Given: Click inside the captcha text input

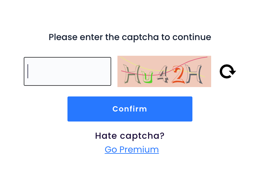Looking at the screenshot, I should pyautogui.click(x=67, y=71).
